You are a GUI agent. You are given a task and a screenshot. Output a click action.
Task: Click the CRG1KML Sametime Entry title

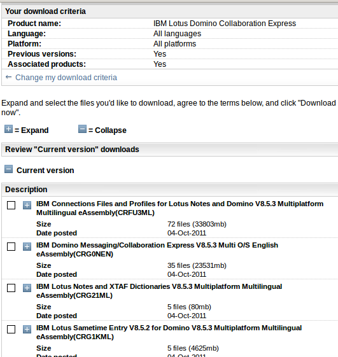(169, 332)
